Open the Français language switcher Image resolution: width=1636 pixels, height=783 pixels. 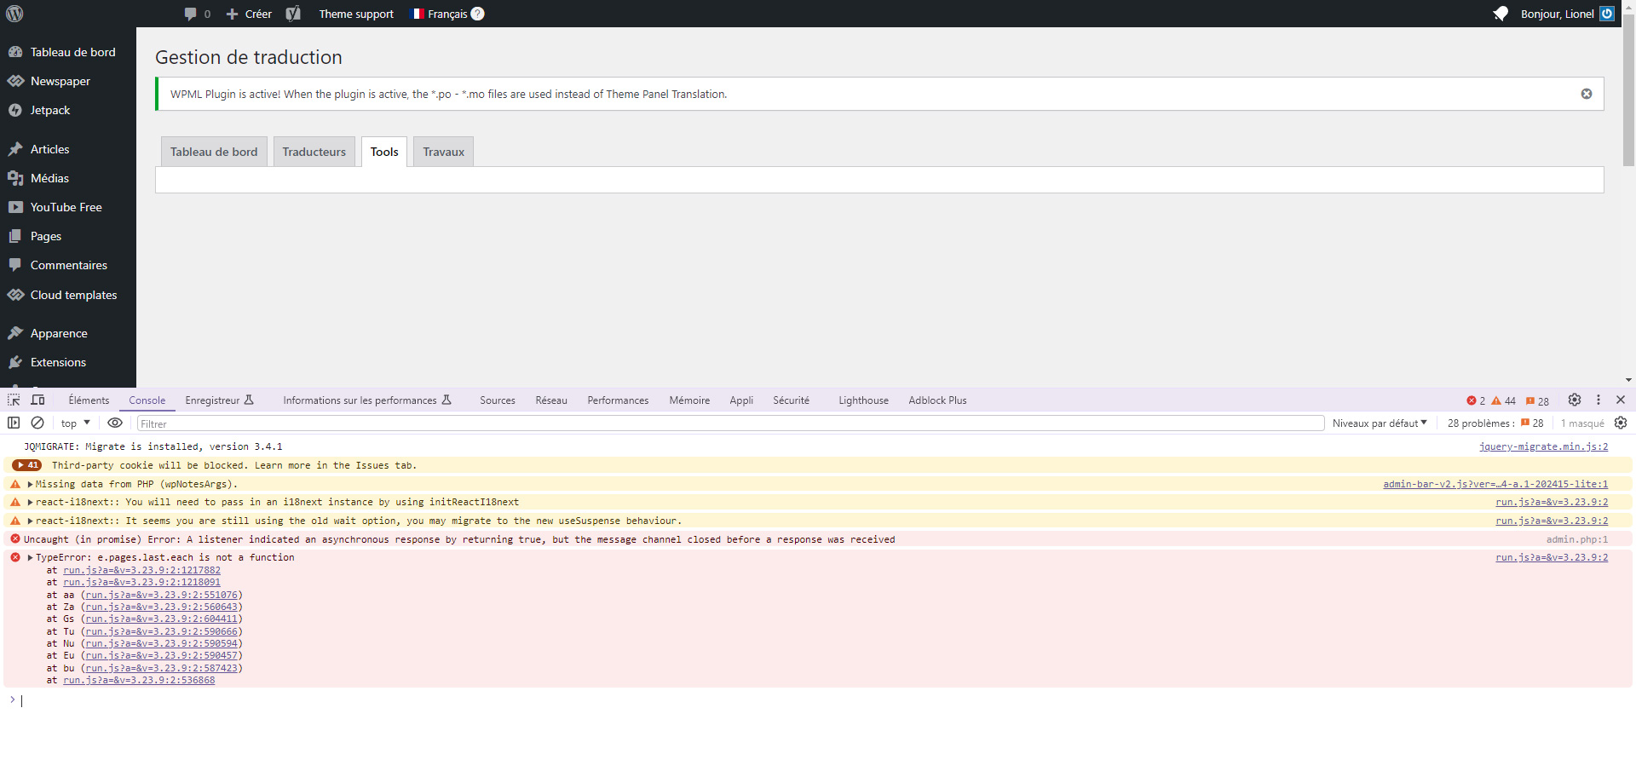tap(440, 14)
